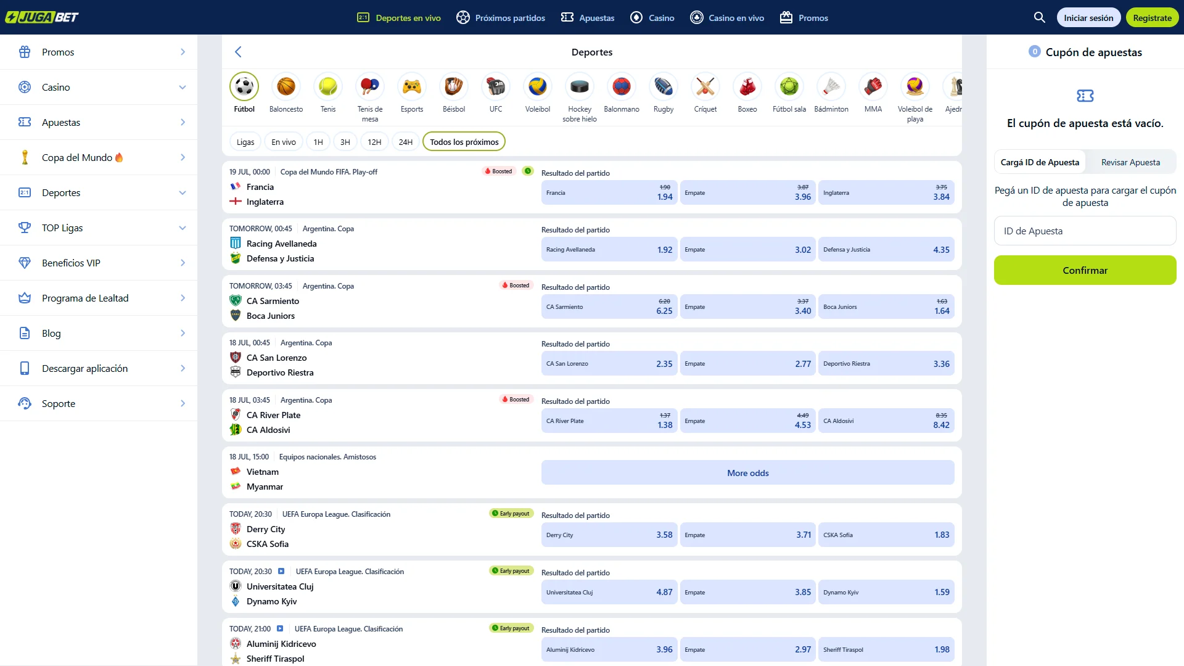Screen dimensions: 1184x666
Task: Open the Beneficios VIP chevron
Action: [x=183, y=263]
